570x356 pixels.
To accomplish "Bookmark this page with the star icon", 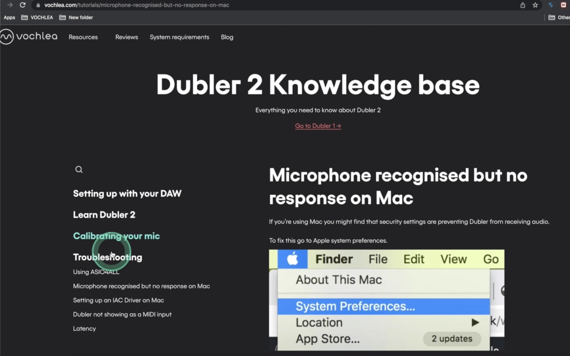I will [x=536, y=5].
